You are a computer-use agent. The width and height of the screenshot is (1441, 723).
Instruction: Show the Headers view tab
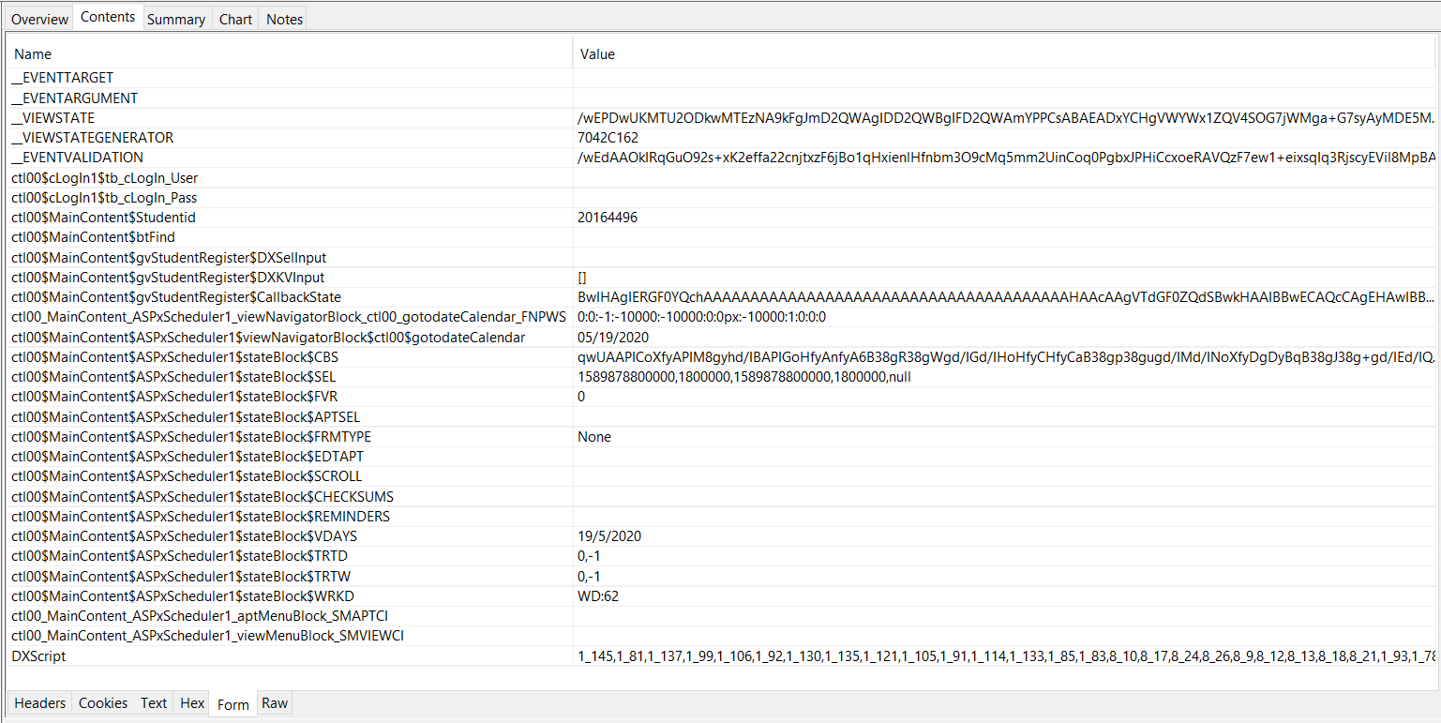40,703
